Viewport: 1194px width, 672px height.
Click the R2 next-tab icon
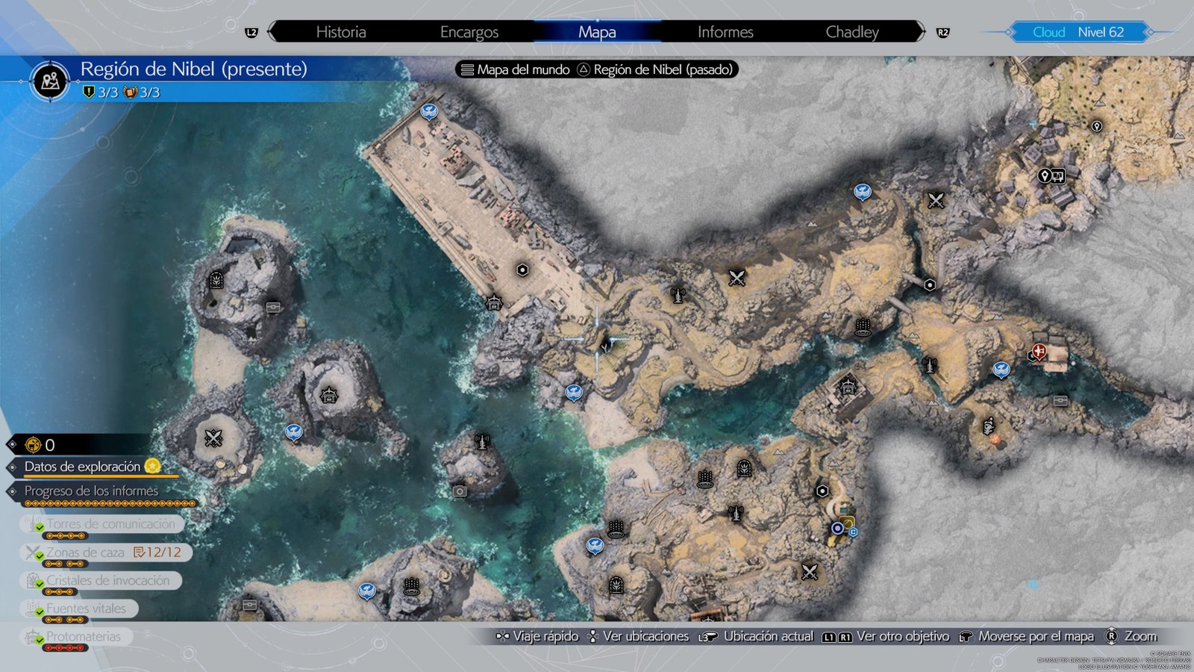click(943, 32)
